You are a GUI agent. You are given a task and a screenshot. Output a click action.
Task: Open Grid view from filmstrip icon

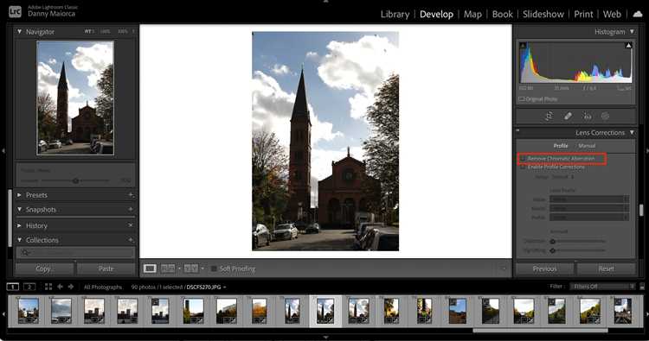(48, 287)
